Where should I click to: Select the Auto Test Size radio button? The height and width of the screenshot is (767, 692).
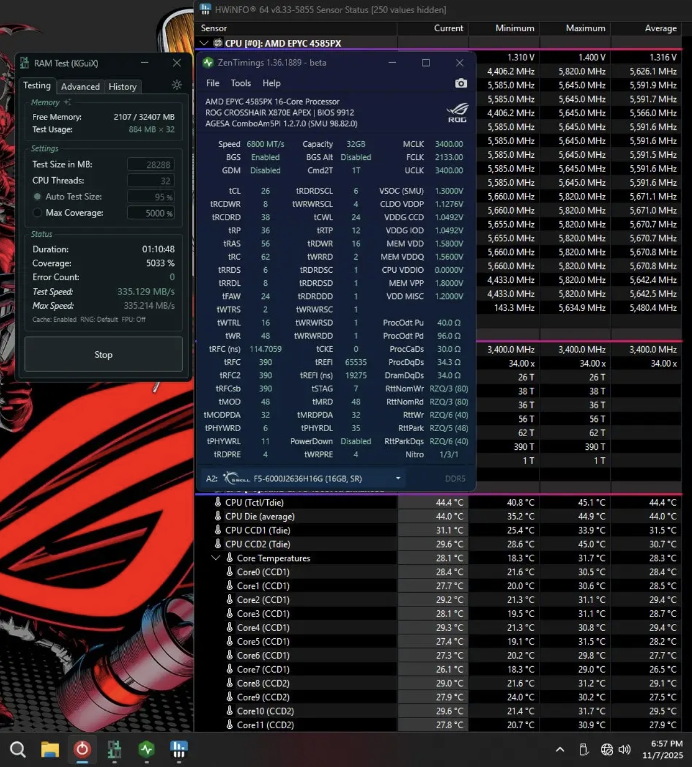click(38, 196)
